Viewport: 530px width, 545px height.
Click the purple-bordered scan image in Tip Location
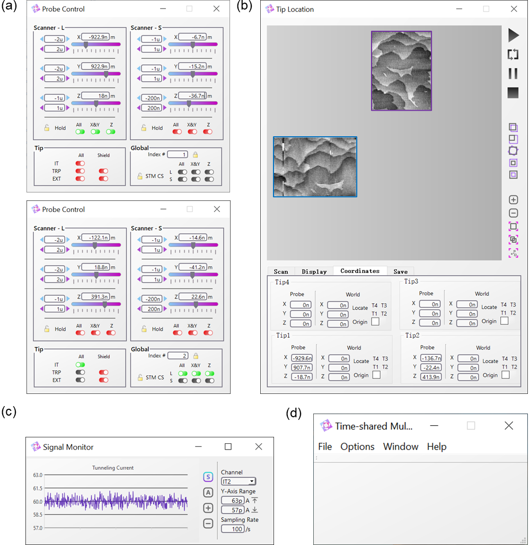click(401, 71)
